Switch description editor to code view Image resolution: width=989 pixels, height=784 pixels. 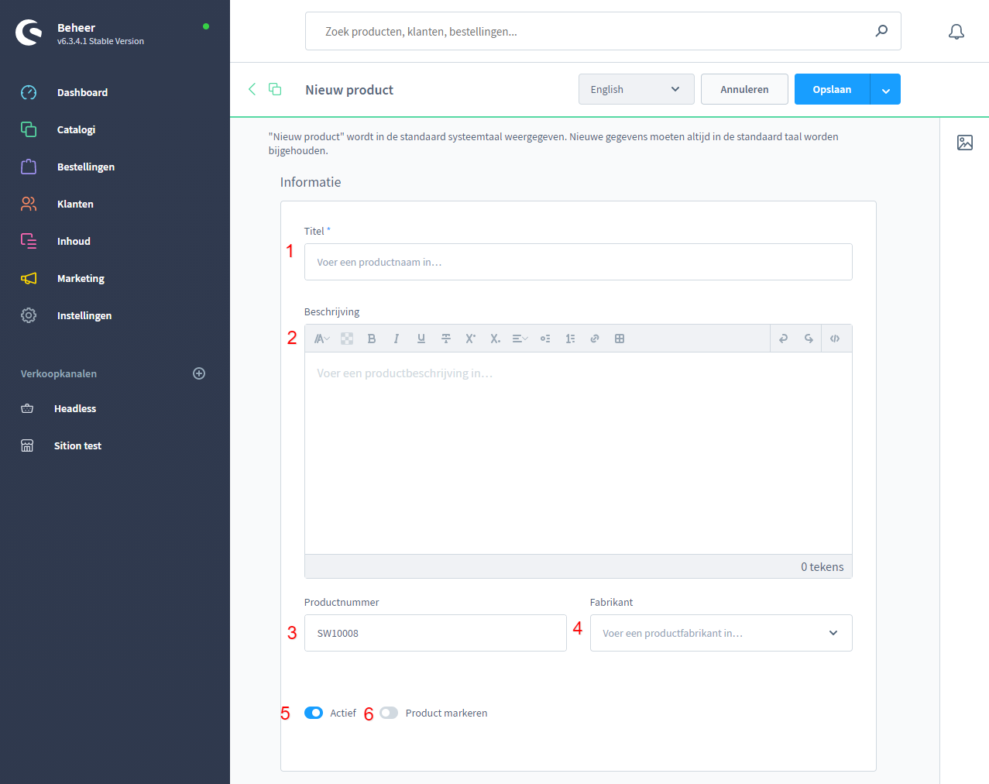(835, 339)
